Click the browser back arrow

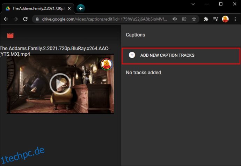pyautogui.click(x=6, y=19)
